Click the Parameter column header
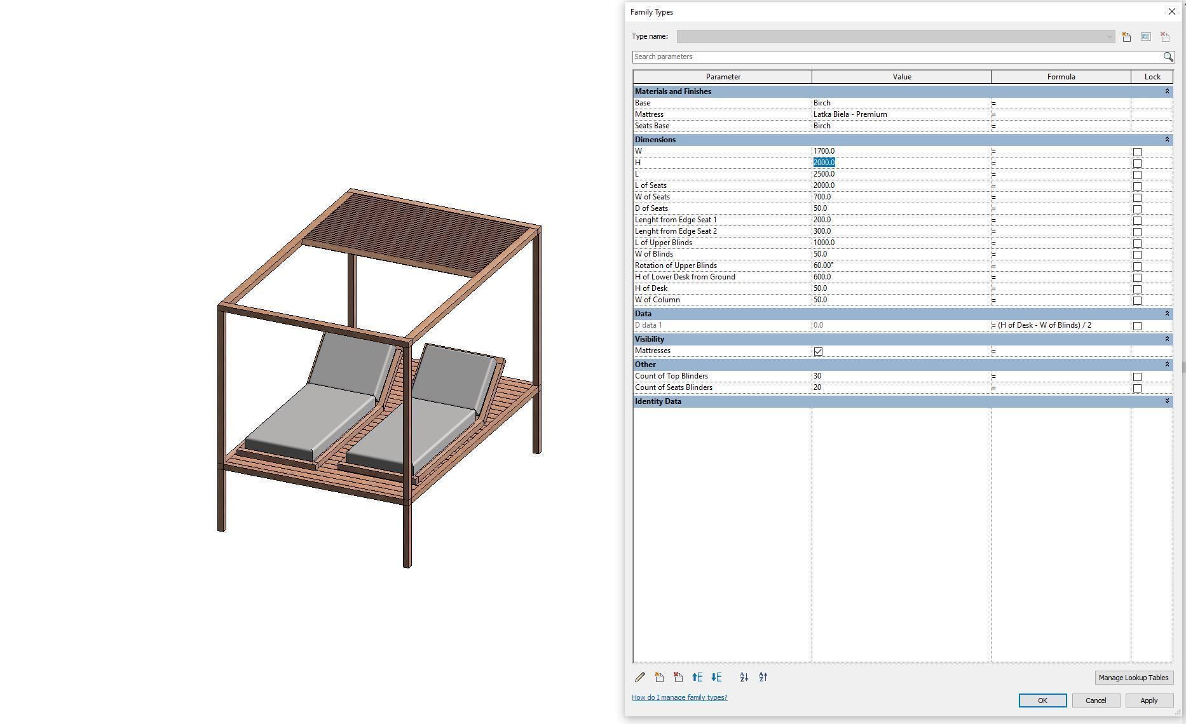1186x724 pixels. click(x=723, y=77)
